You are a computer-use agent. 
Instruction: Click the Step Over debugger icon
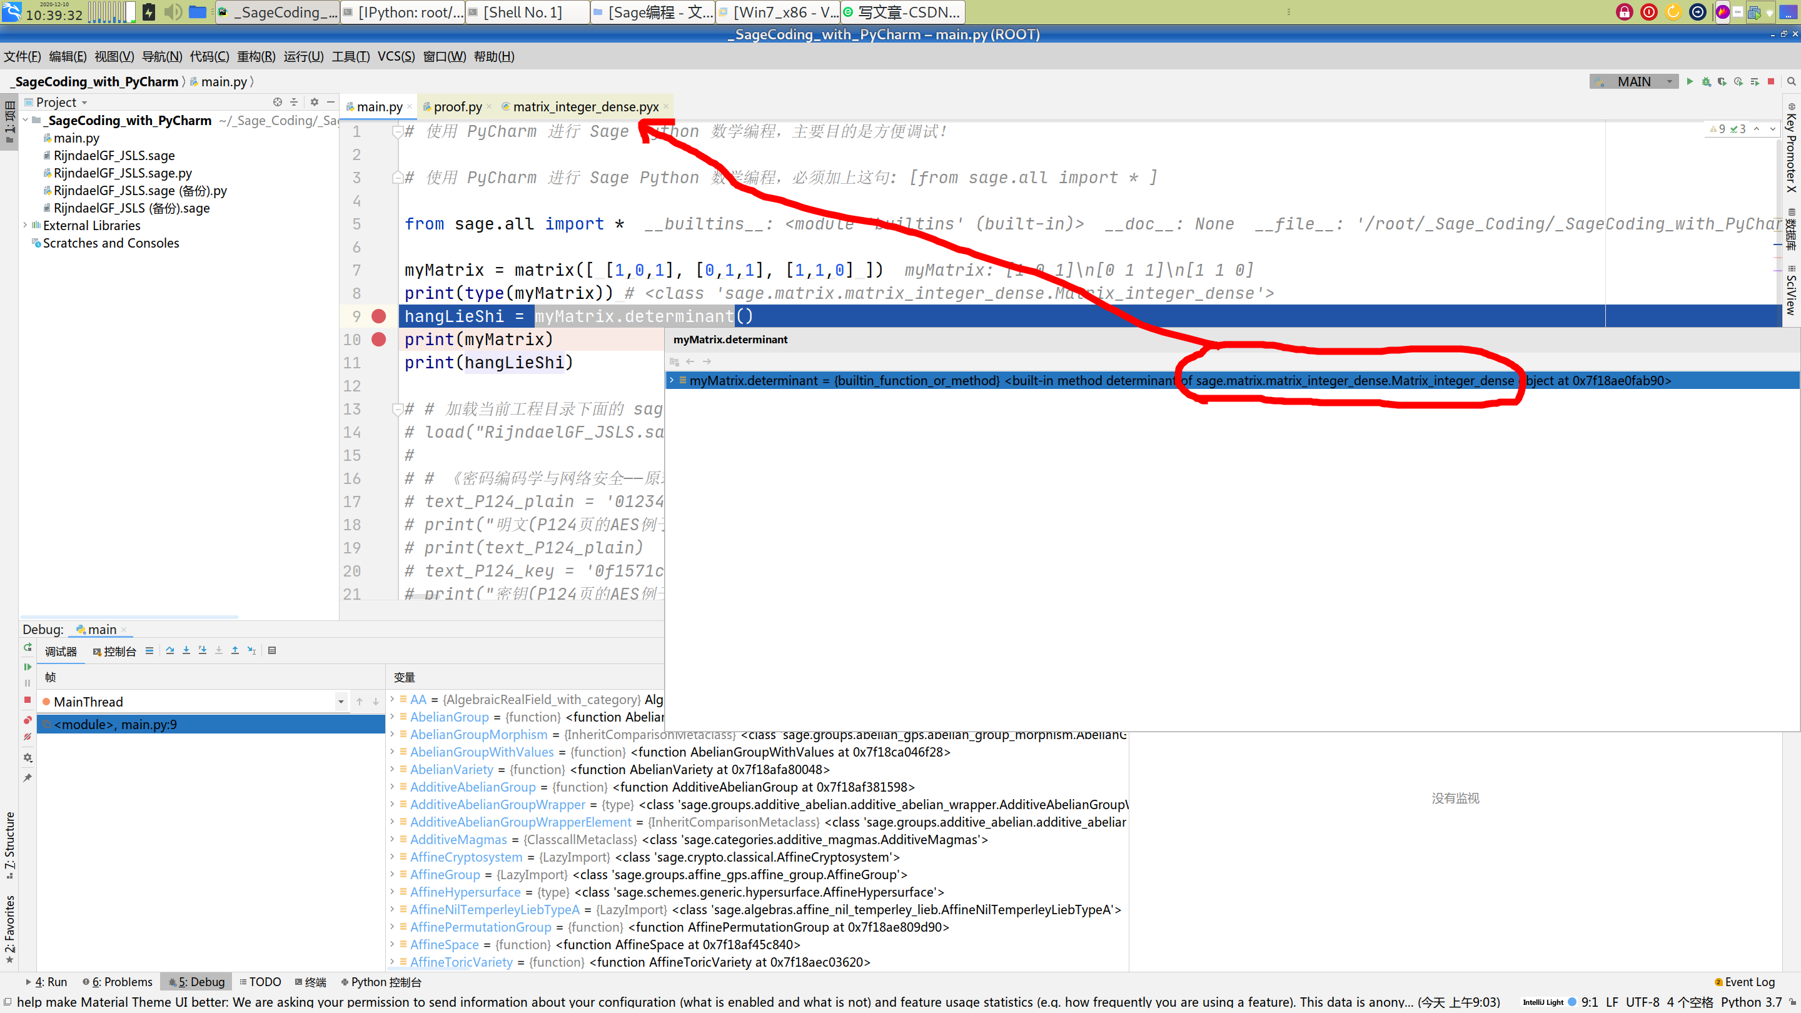[170, 651]
